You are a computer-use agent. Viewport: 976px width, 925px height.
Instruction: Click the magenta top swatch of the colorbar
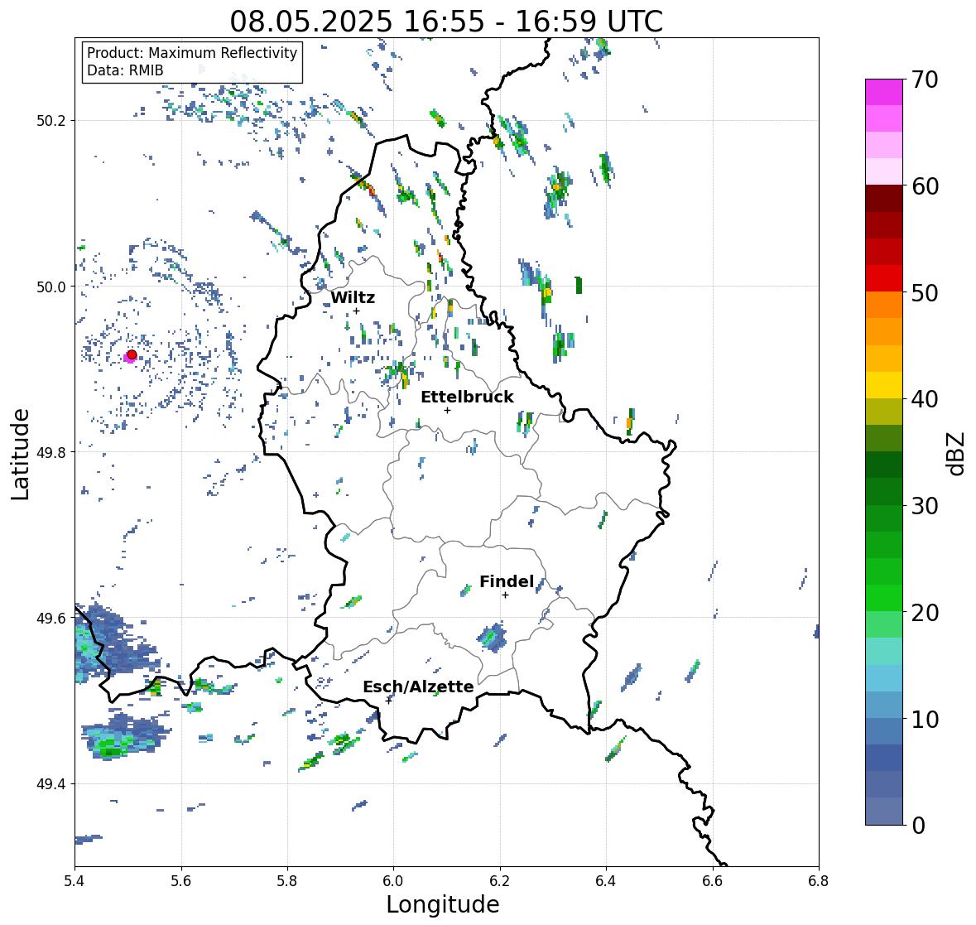point(884,92)
